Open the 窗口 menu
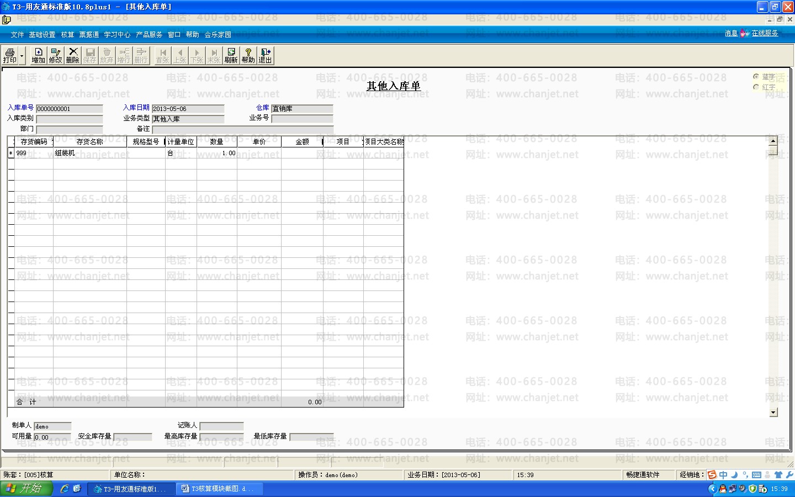The height and width of the screenshot is (497, 795). 174,34
